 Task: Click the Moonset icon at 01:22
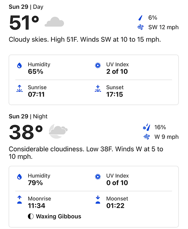[x=98, y=200]
